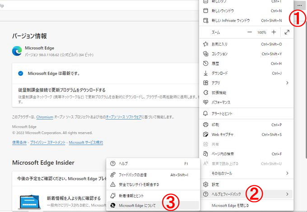Open the Microsoft サービス規約 link
This screenshot has width=307, height=212.
(x=86, y=143)
